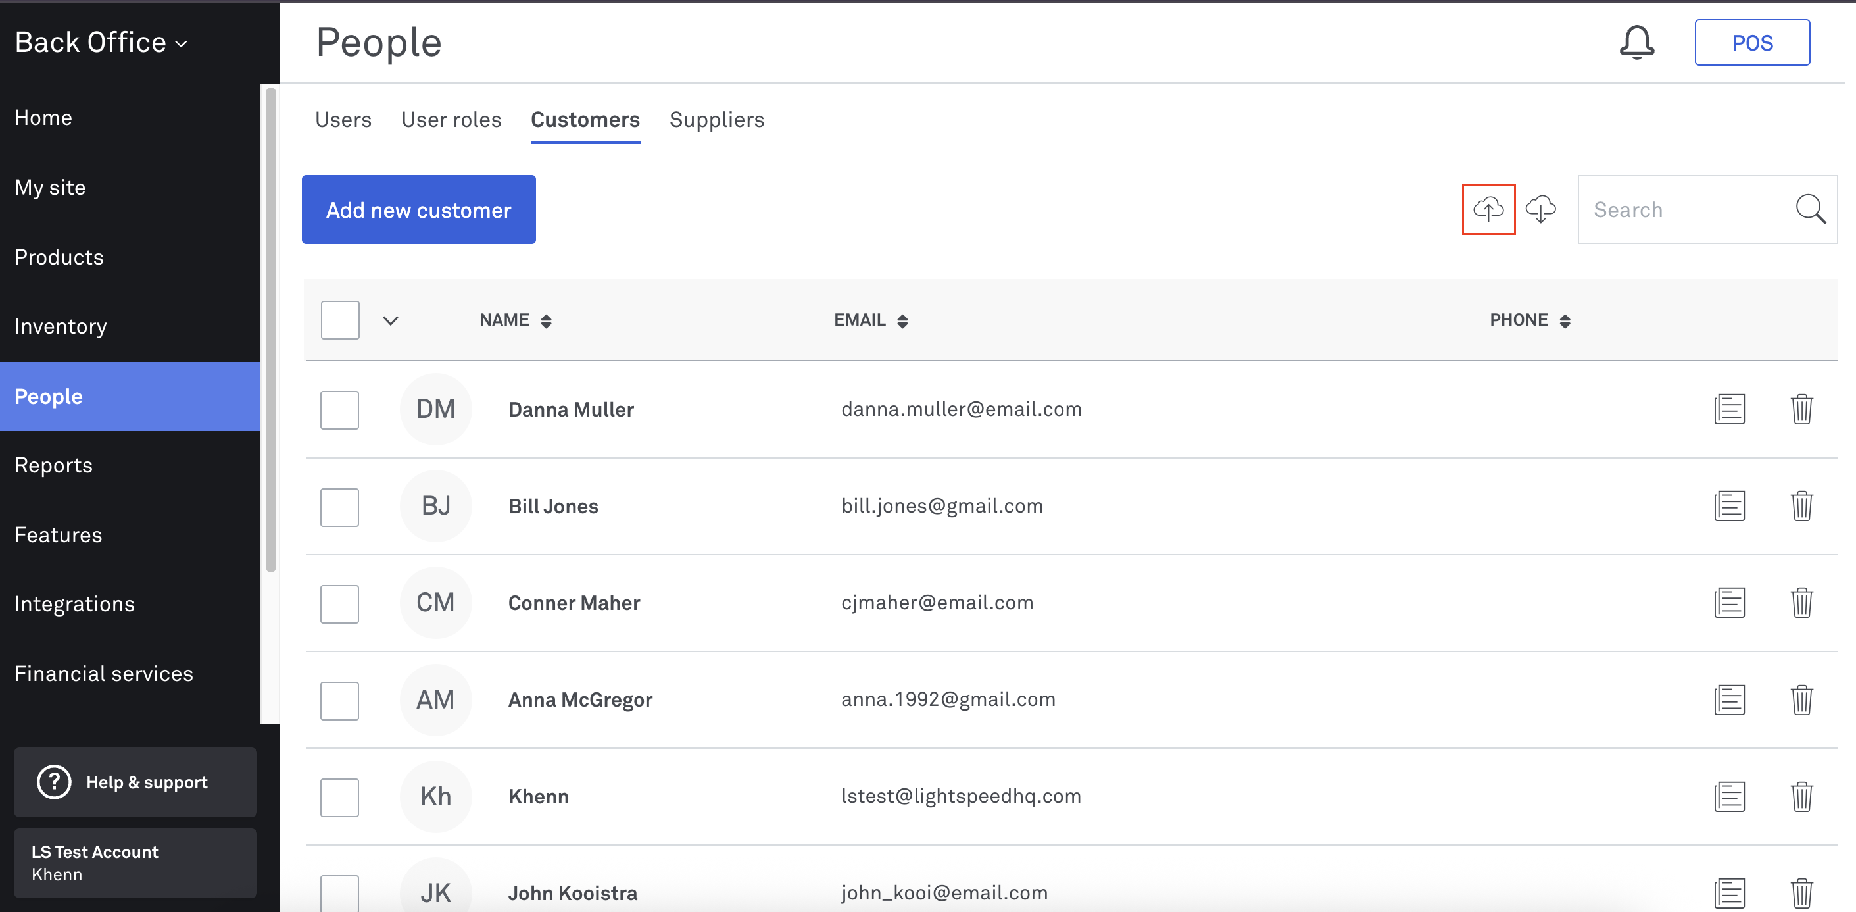The image size is (1856, 912).
Task: Click the BJ avatar of Bill Jones
Action: pos(436,506)
